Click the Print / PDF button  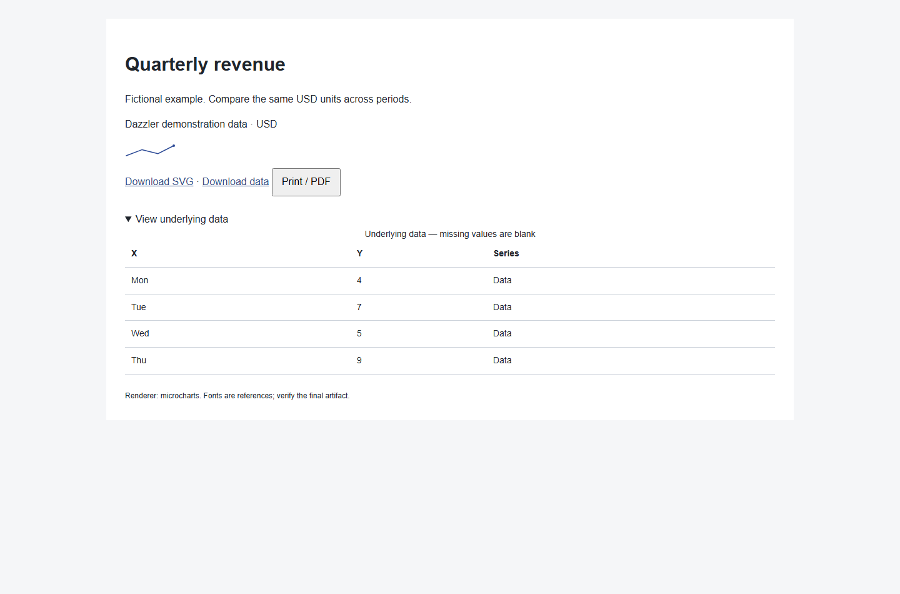click(x=306, y=182)
